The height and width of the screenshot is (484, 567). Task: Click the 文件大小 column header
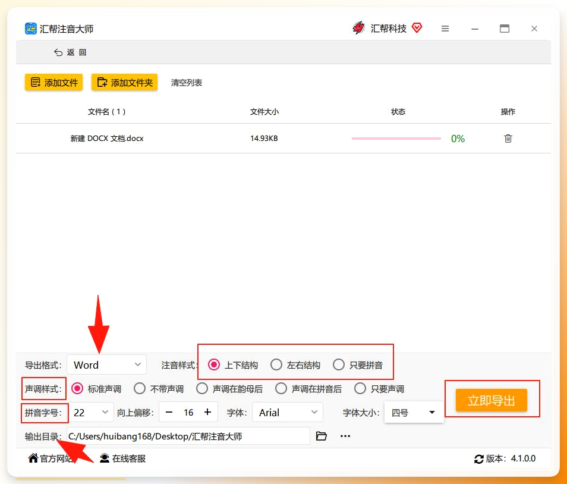[264, 112]
